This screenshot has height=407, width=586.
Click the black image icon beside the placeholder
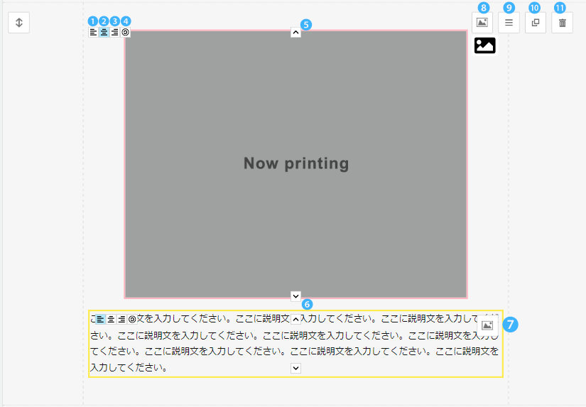click(x=485, y=45)
